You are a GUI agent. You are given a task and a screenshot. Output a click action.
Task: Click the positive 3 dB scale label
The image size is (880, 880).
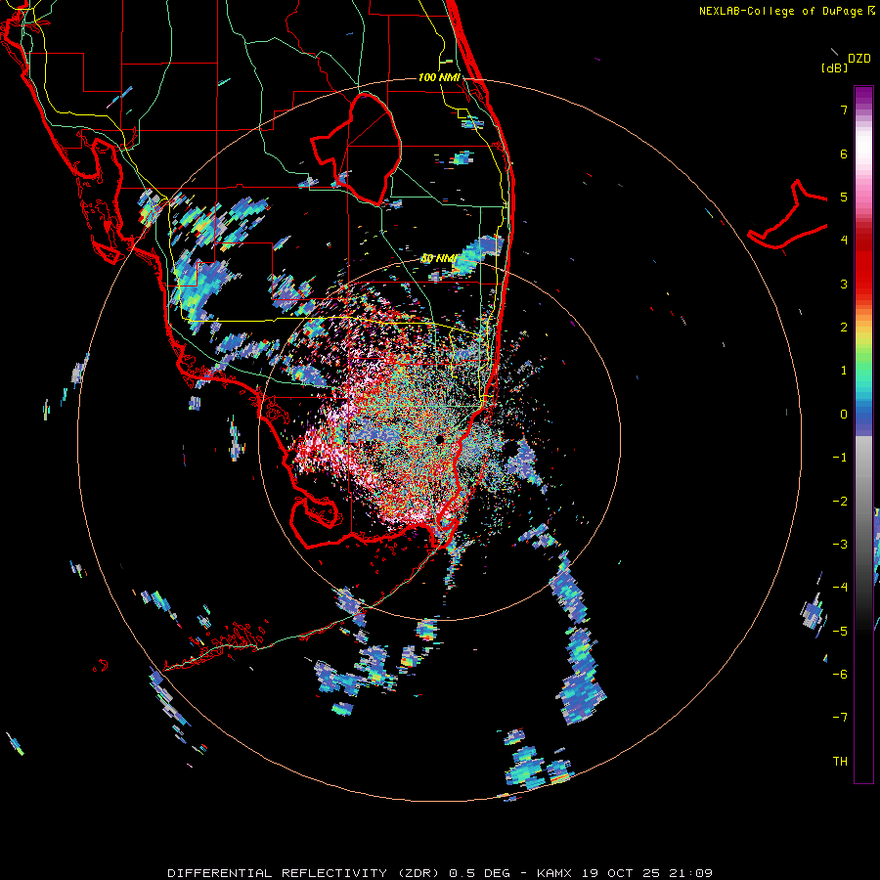click(844, 284)
